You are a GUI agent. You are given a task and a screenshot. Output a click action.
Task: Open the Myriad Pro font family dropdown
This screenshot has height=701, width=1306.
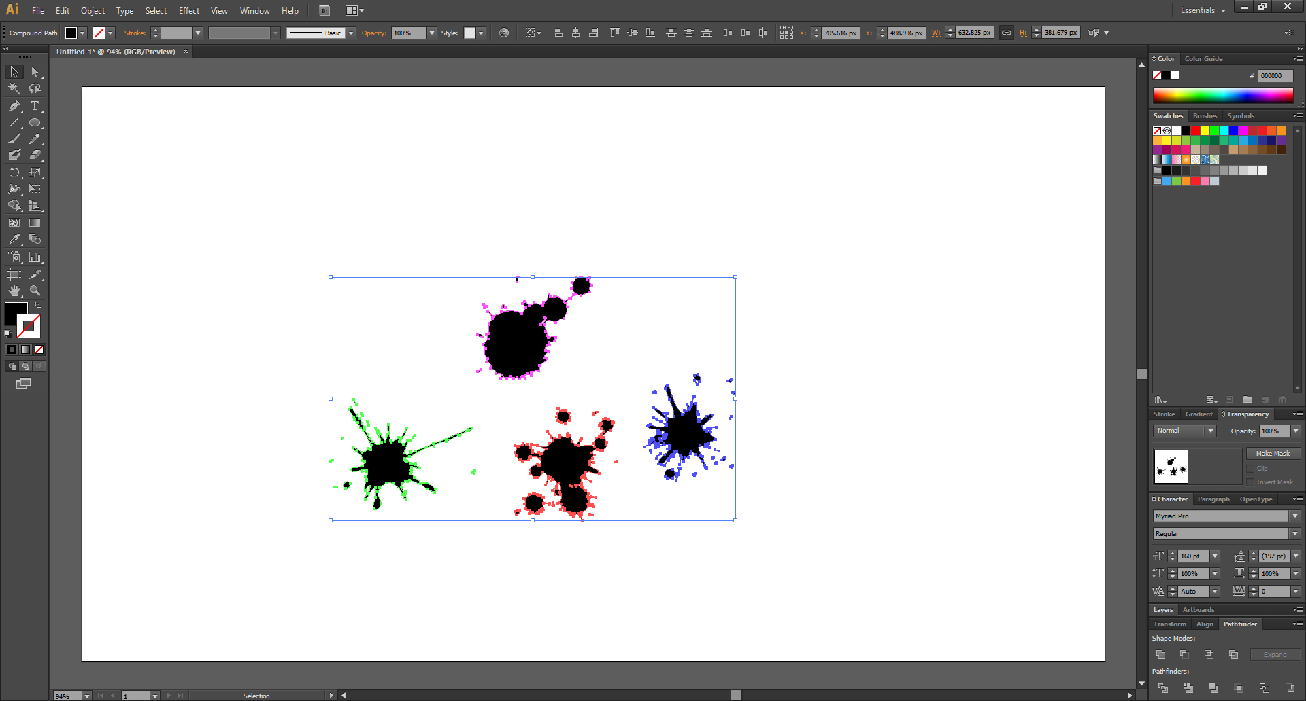tap(1295, 516)
